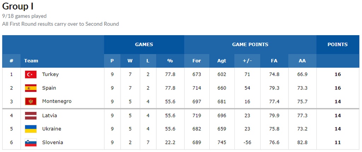The height and width of the screenshot is (152, 362).
Task: Click the Slovenia flag icon
Action: click(x=31, y=142)
